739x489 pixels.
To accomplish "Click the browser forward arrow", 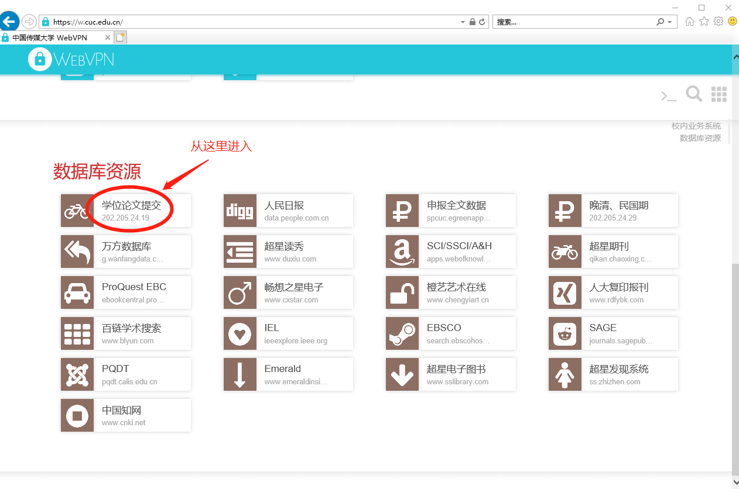I will [x=29, y=22].
